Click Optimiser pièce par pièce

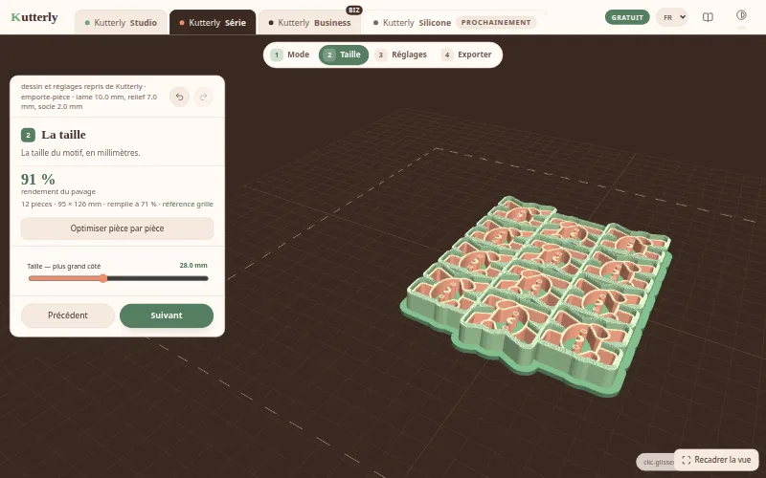pyautogui.click(x=117, y=228)
